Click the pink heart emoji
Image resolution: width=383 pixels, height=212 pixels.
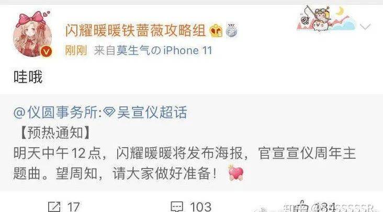[x=236, y=173]
